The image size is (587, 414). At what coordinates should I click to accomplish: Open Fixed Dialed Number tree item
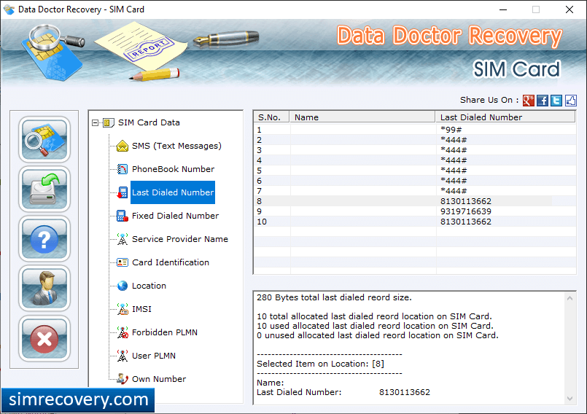tap(175, 216)
